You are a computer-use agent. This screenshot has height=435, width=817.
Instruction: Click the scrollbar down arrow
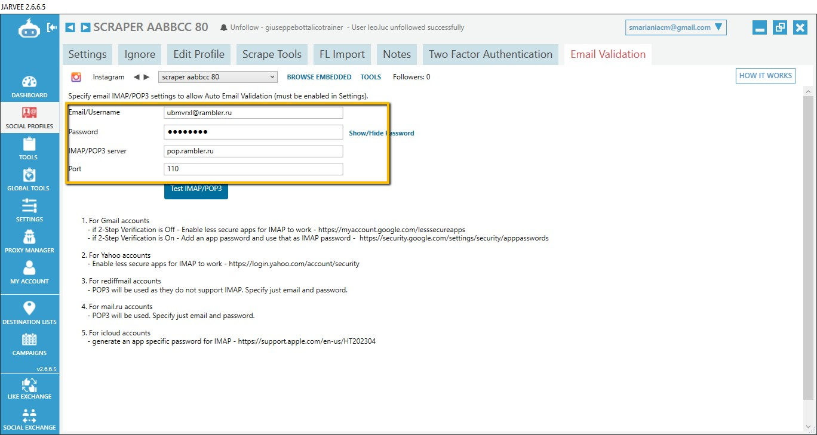(x=809, y=426)
